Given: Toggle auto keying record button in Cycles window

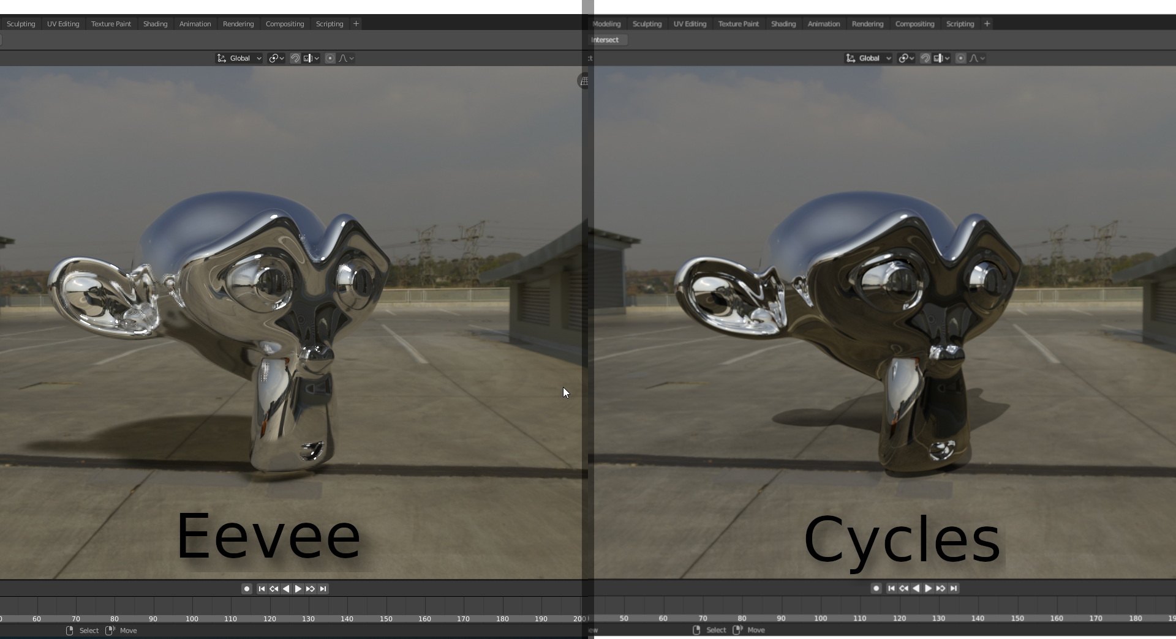Looking at the screenshot, I should pyautogui.click(x=876, y=588).
